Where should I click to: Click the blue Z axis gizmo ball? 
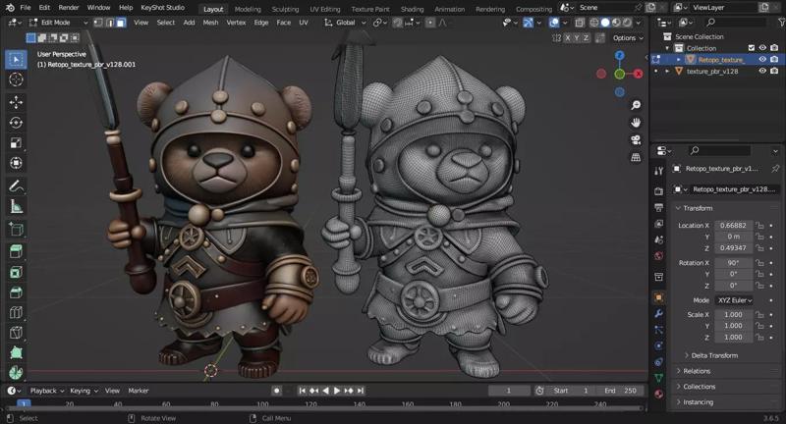coord(620,56)
